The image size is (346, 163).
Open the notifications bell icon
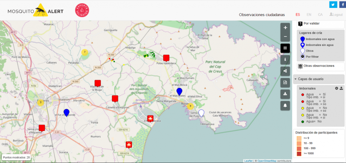285,106
